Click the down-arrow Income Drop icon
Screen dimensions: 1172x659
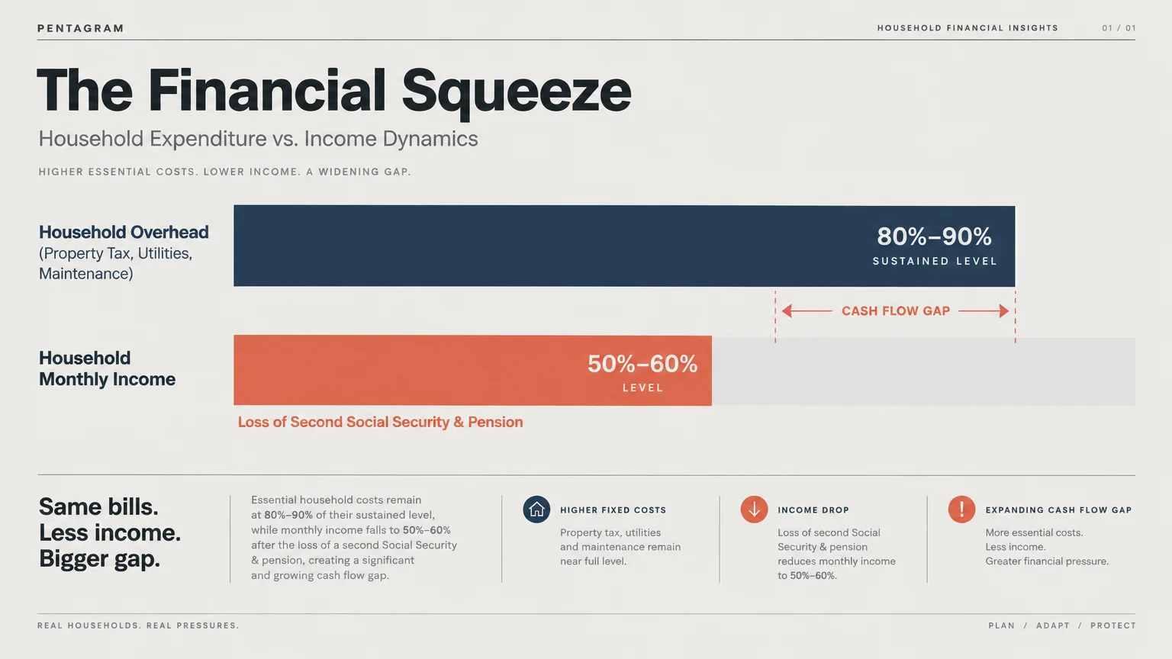(754, 510)
